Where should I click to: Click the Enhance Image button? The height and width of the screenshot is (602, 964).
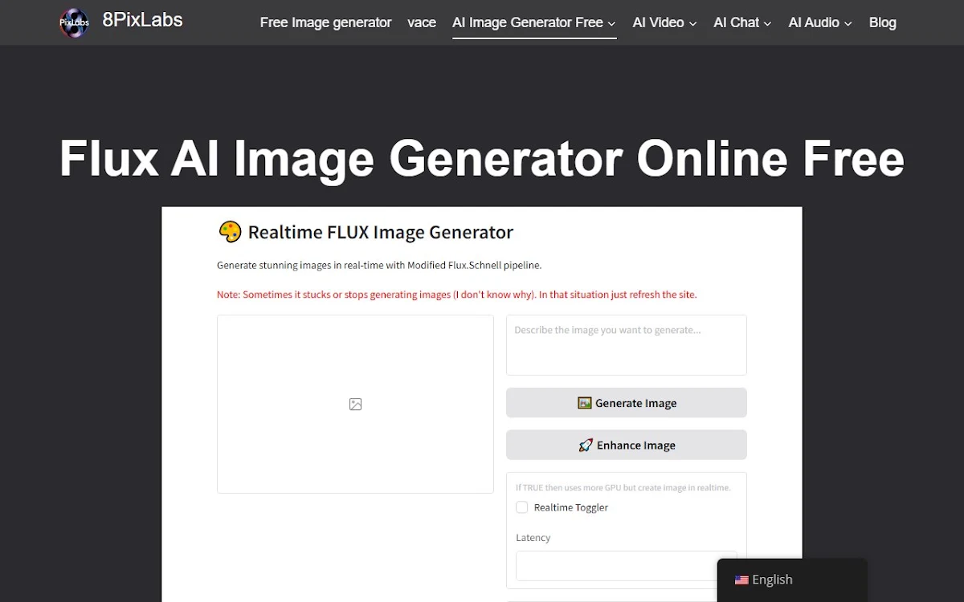tap(626, 445)
